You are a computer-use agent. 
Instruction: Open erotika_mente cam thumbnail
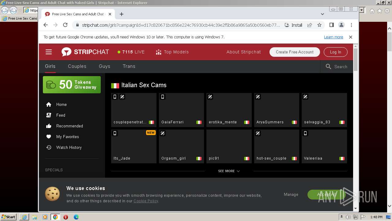point(229,110)
